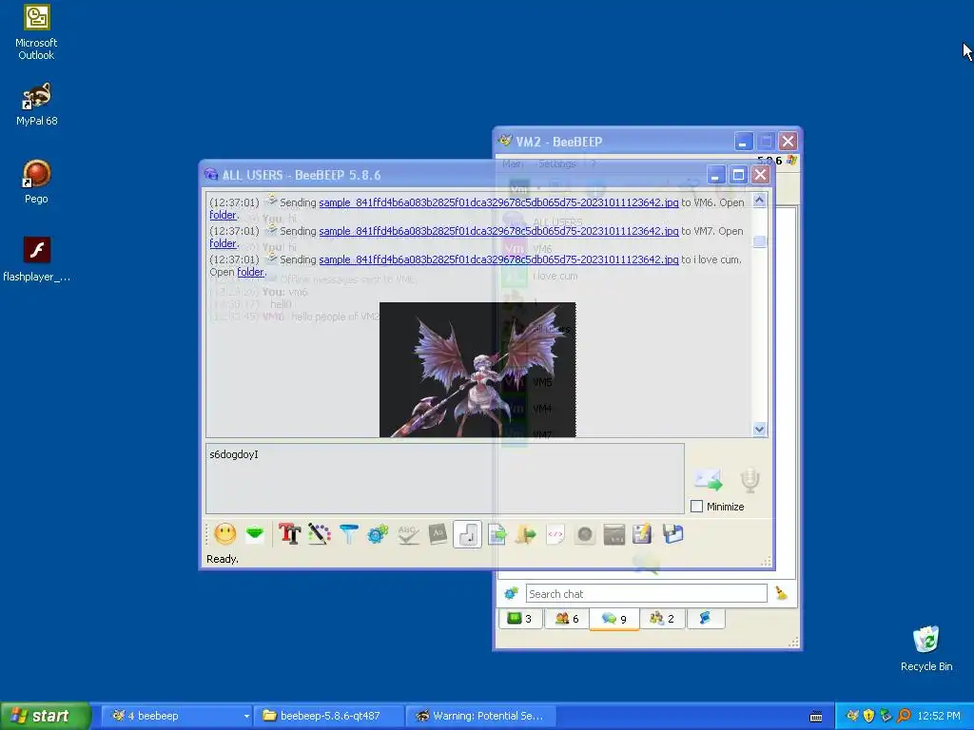Open folder link after the VM6 line
The image size is (974, 730).
(223, 215)
